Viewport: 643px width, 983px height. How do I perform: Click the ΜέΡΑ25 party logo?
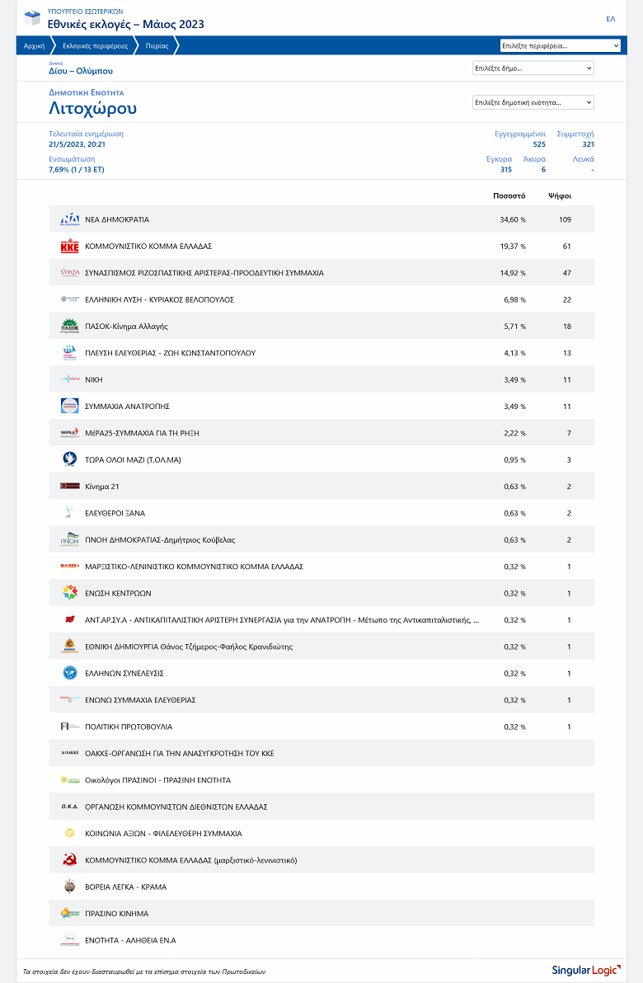click(69, 433)
